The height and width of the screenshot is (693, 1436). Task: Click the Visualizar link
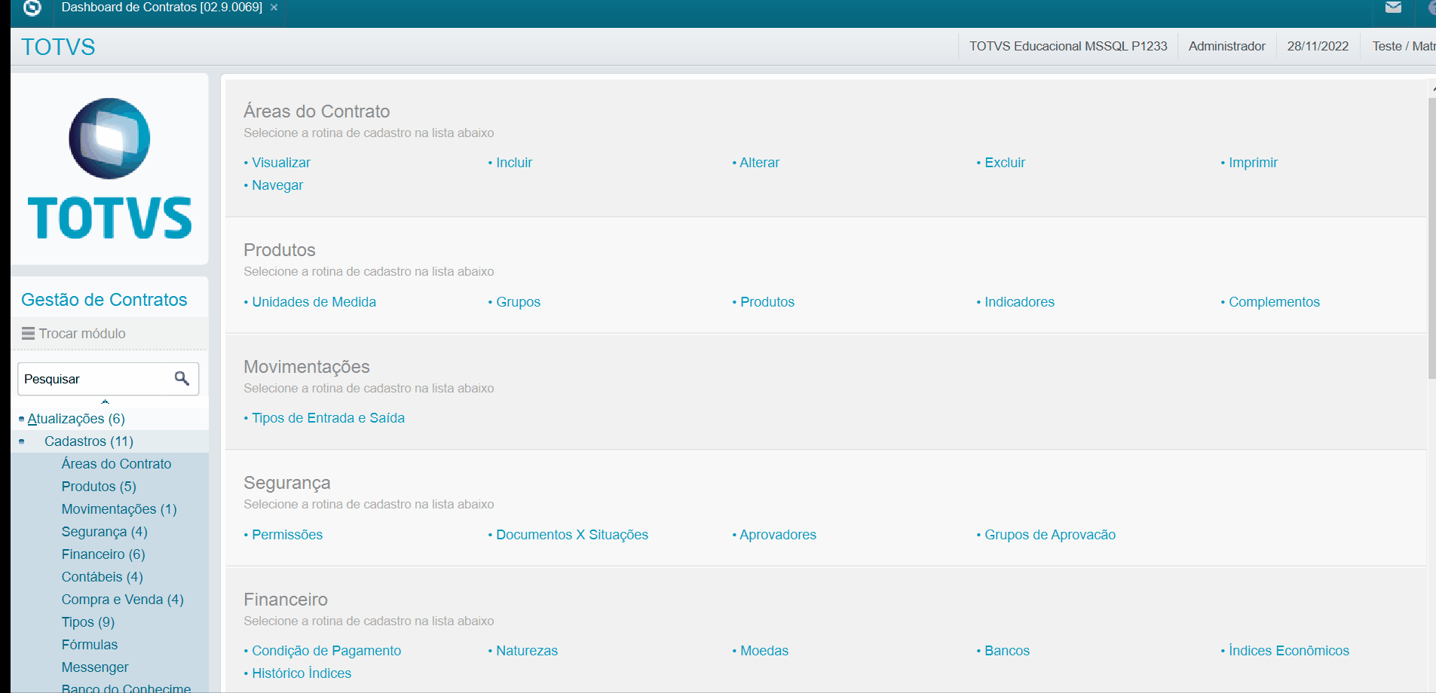pyautogui.click(x=281, y=163)
